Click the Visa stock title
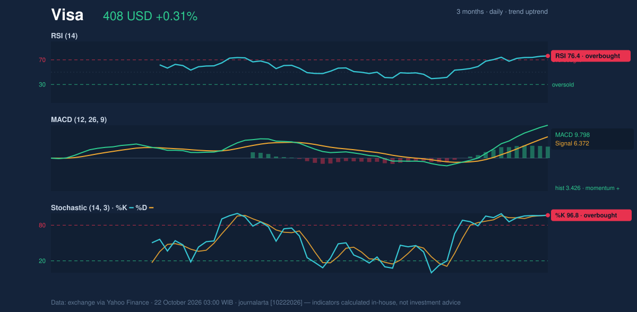Screen dimensions: 637x312 point(67,15)
